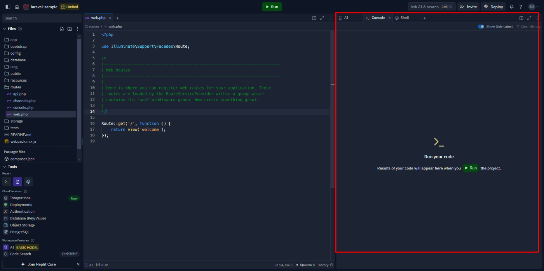
Task: Add new tab next to web.php
Action: click(118, 18)
